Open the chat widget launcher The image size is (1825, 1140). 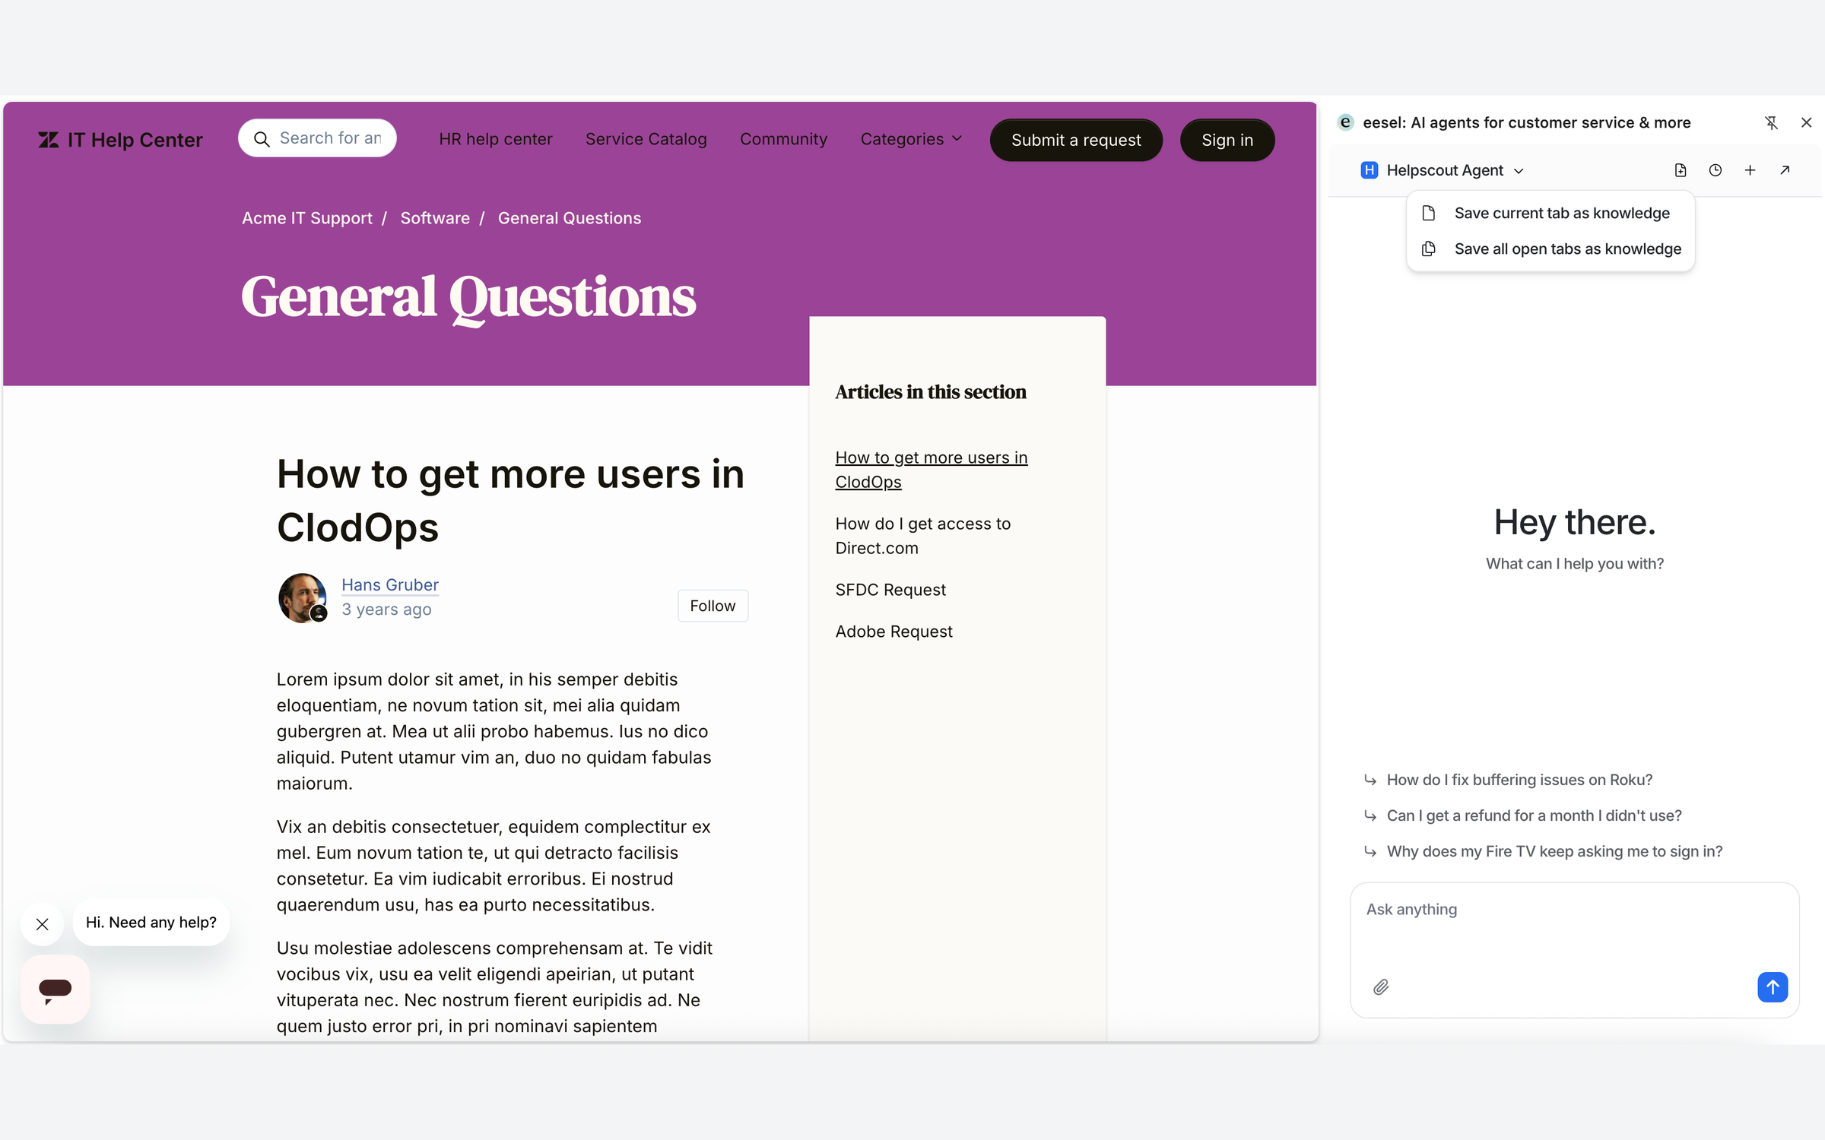56,990
